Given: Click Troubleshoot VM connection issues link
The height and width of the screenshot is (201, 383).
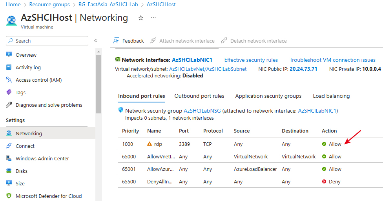Looking at the screenshot, I should click(x=332, y=60).
